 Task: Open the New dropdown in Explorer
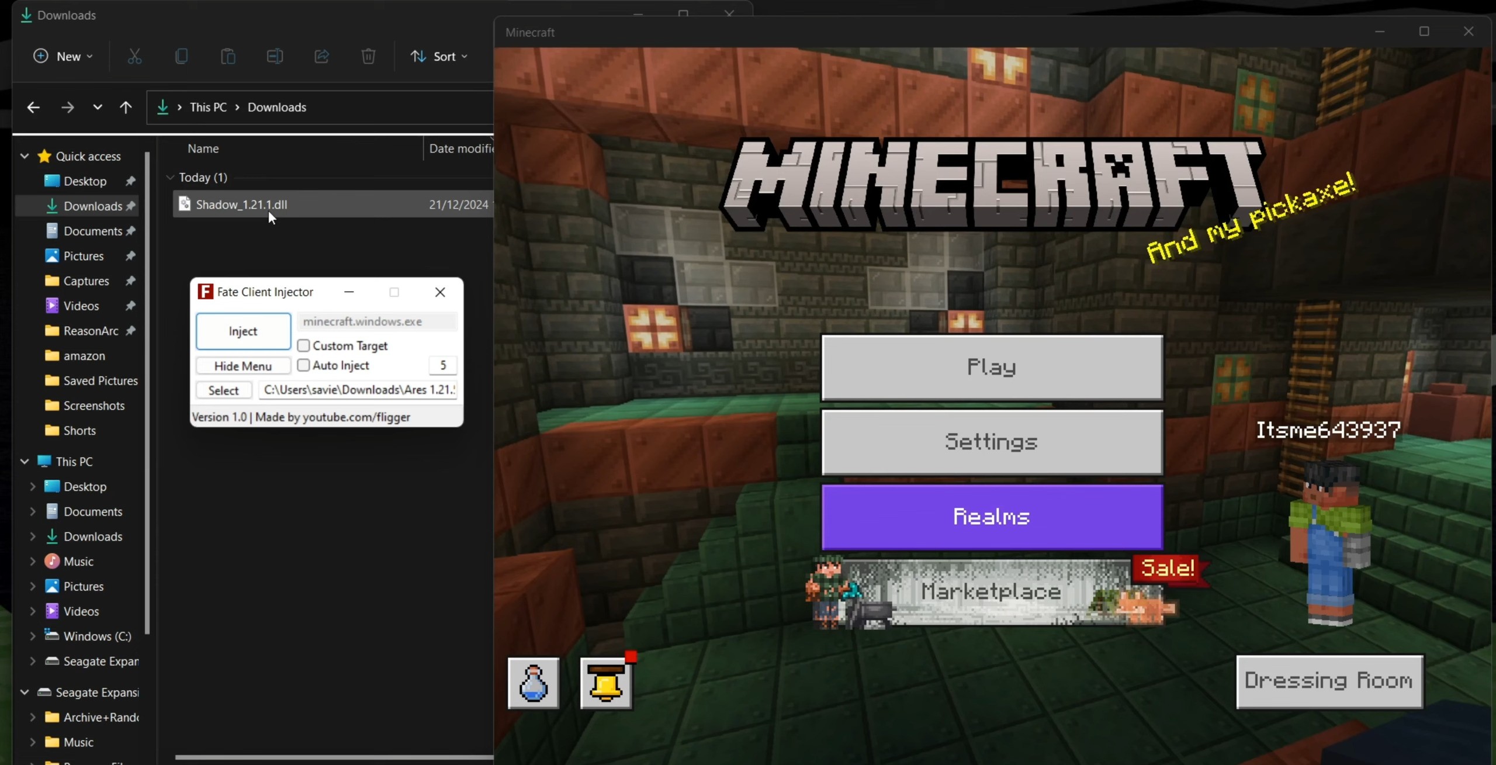63,57
